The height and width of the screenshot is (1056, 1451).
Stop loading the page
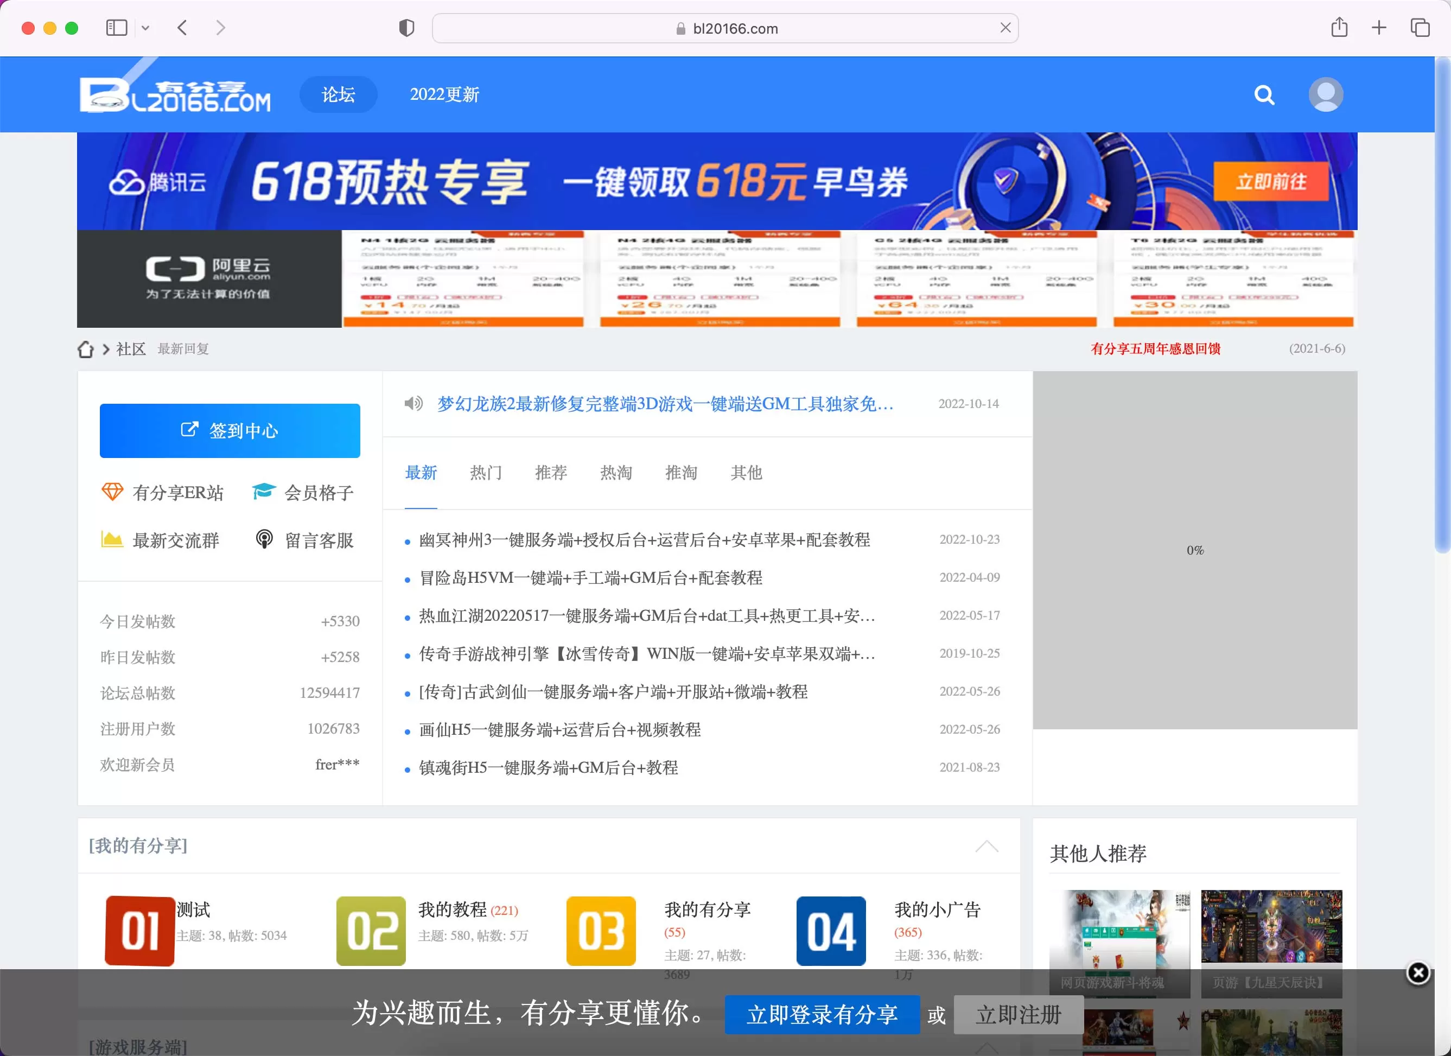tap(1005, 28)
